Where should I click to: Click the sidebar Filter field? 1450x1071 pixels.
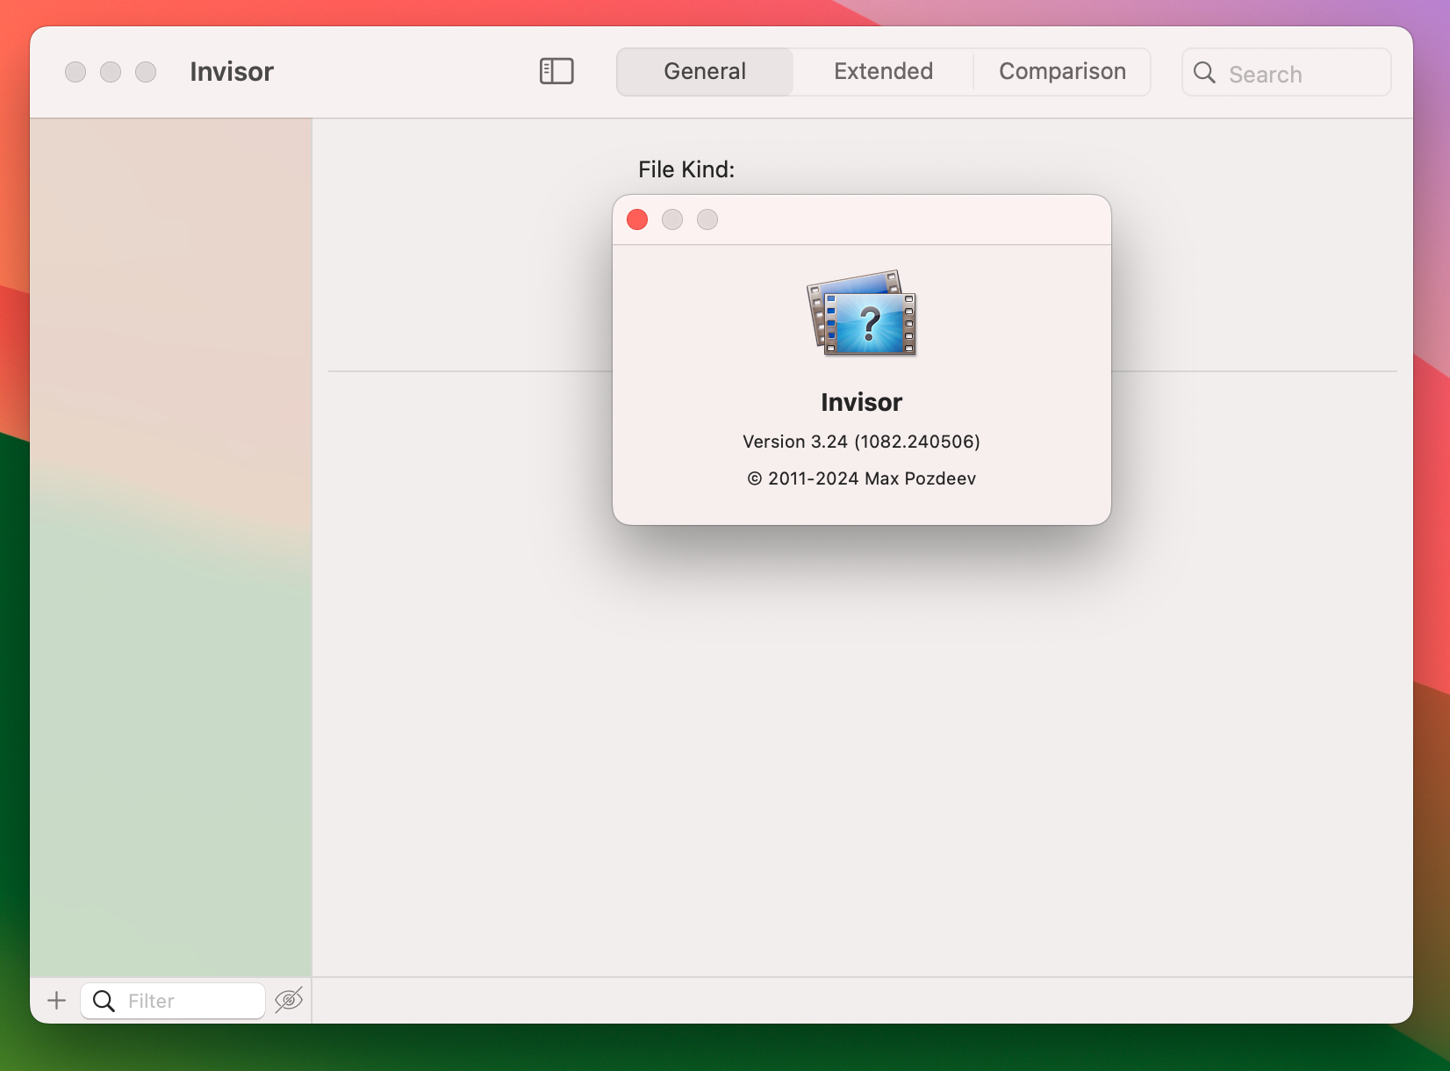[x=173, y=1000]
